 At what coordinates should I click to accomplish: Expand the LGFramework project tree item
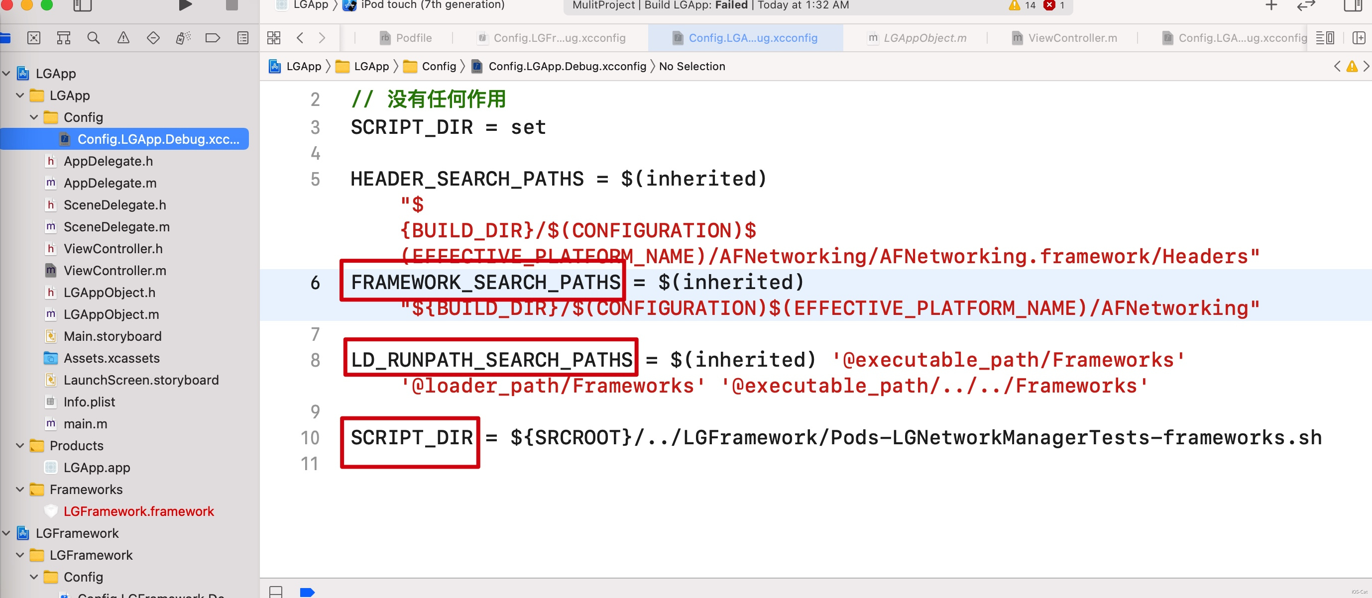click(x=7, y=532)
